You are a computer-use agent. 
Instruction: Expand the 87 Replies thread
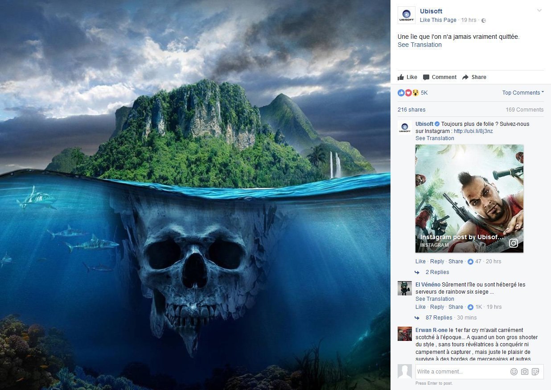(439, 318)
